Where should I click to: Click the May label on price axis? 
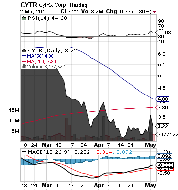150,145
